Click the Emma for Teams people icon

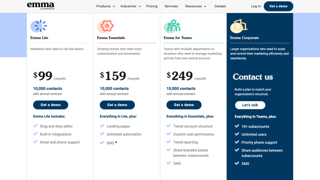[x=172, y=26]
